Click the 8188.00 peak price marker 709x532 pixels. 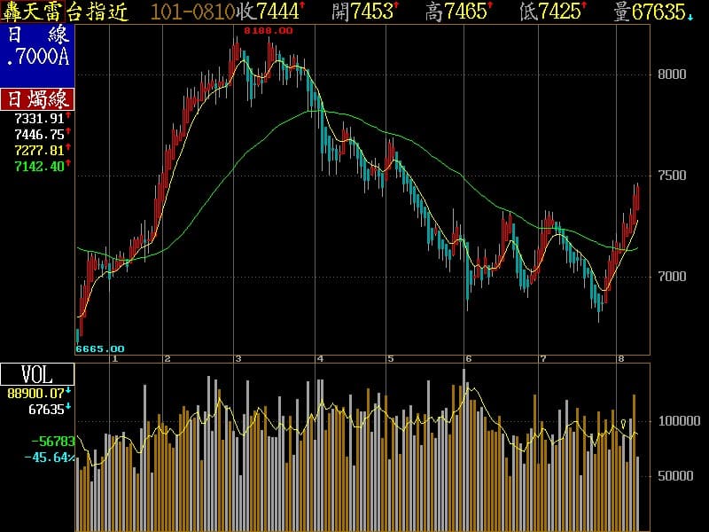269,30
